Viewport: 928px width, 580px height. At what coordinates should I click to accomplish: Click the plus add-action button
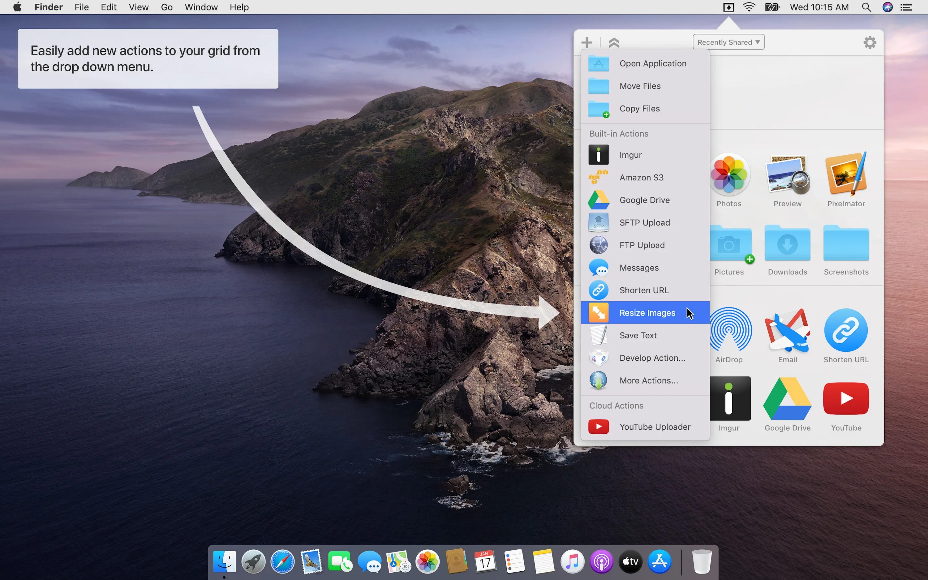(586, 42)
